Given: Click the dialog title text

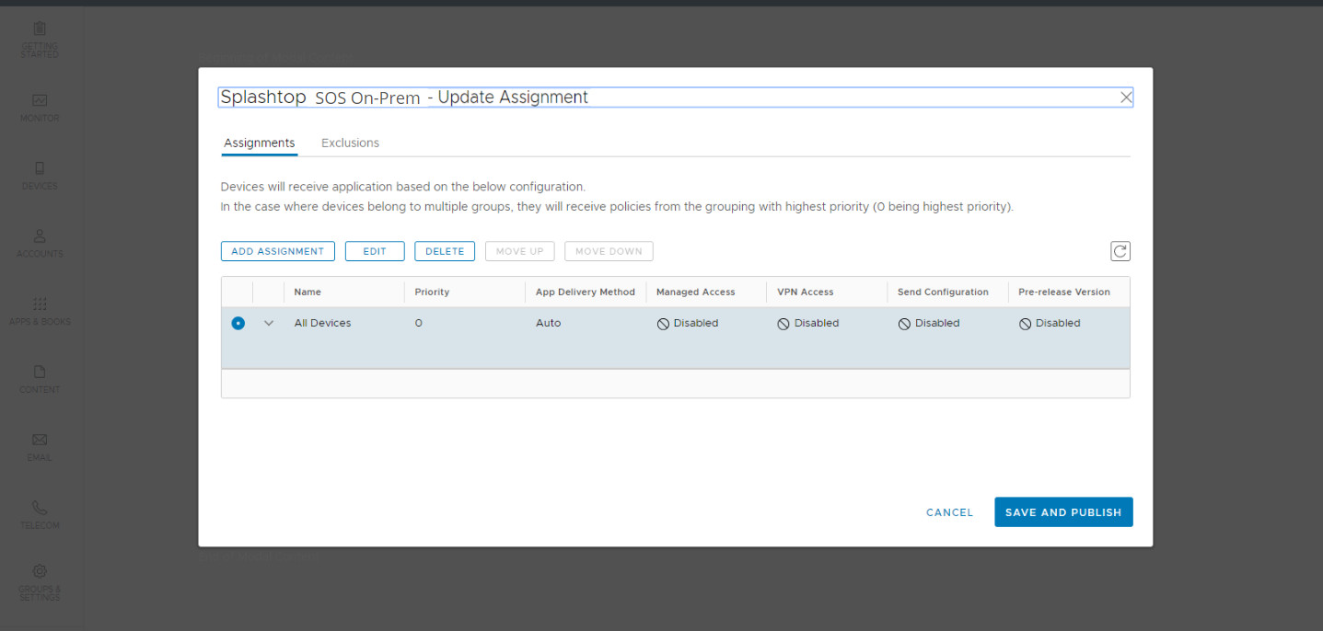Looking at the screenshot, I should pos(404,98).
